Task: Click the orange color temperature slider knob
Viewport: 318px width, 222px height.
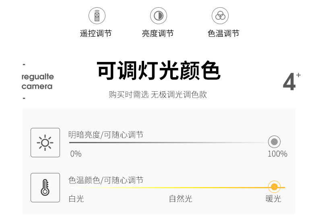Action: [275, 187]
